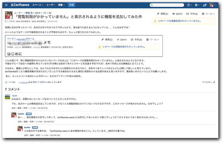Expand the スペース dropdown in the header
Screen dimensions: 223x143
38,5
